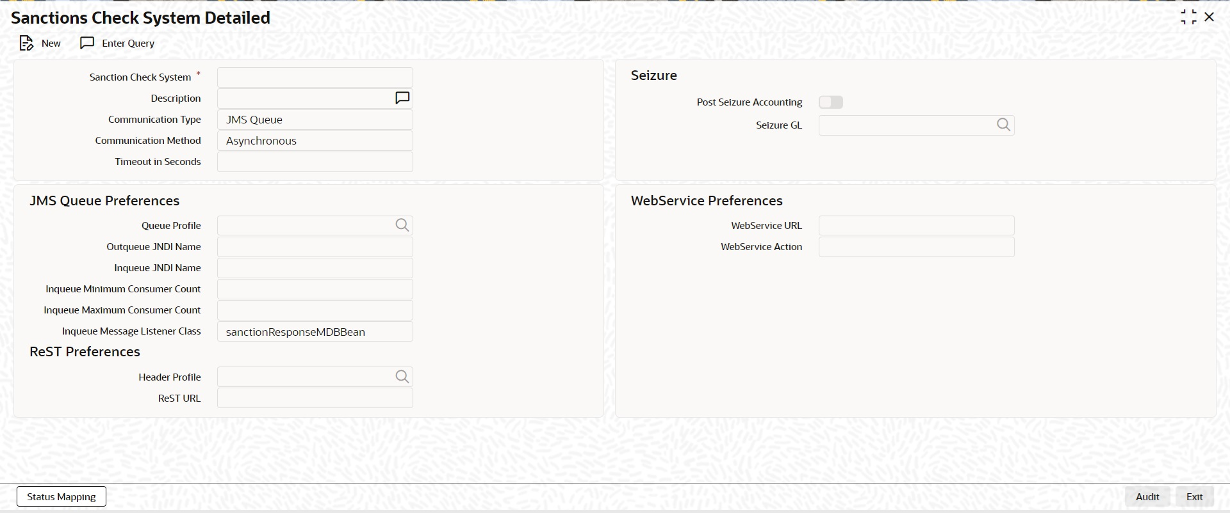Open the Communication Type dropdown
The image size is (1230, 513).
click(x=315, y=120)
